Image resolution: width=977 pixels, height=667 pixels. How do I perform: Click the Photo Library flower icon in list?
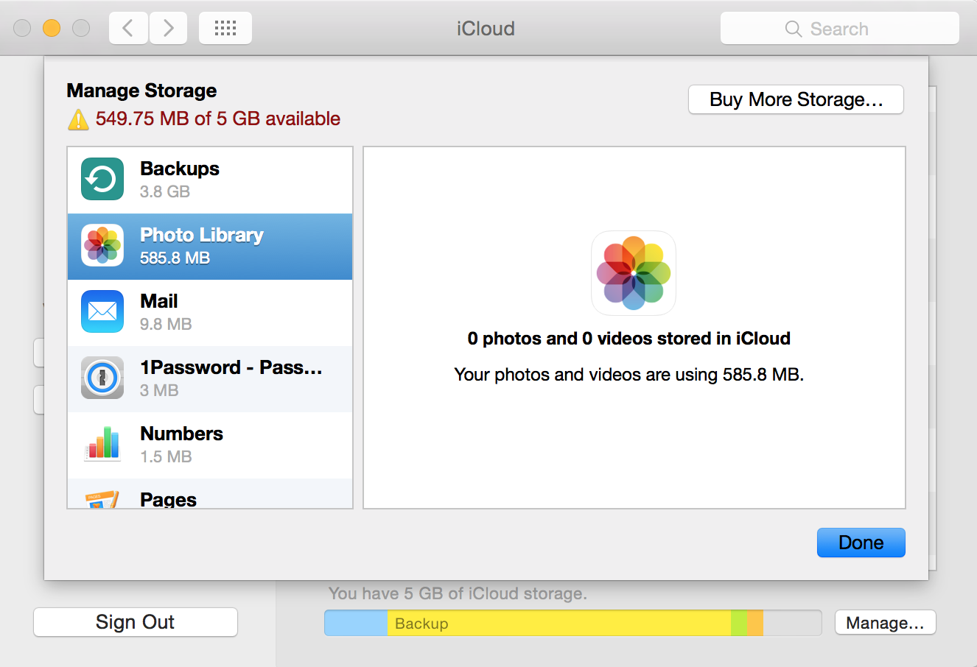[x=102, y=245]
